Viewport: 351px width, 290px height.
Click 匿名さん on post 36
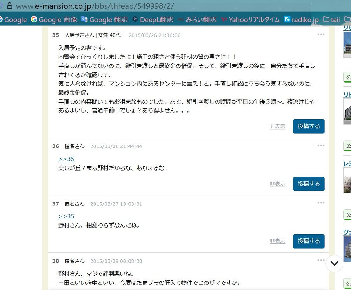point(74,146)
